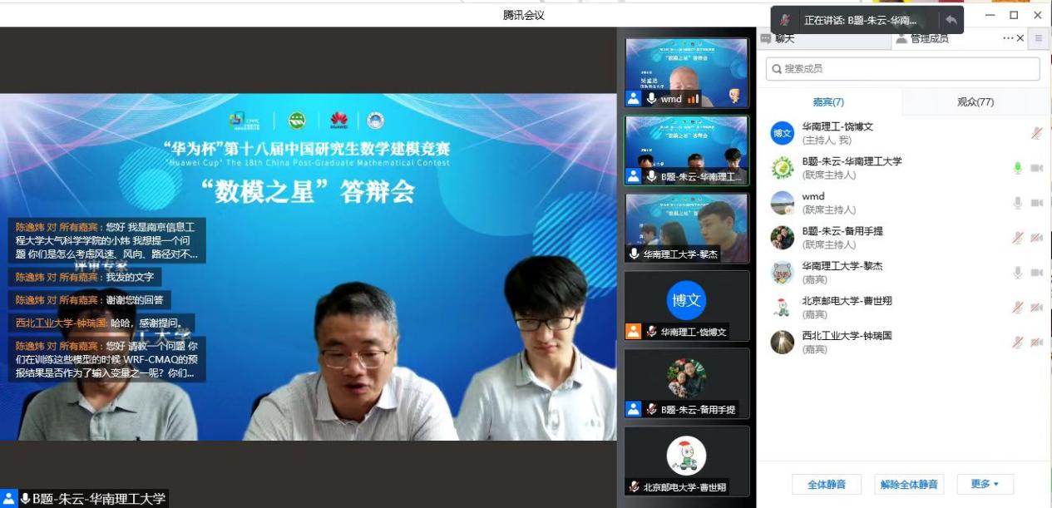Click the panel hamburger menu icon
The width and height of the screenshot is (1052, 508).
[x=1038, y=38]
